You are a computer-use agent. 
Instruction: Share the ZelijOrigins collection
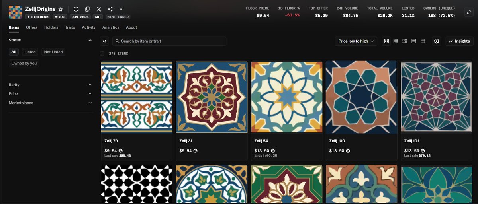click(x=110, y=9)
